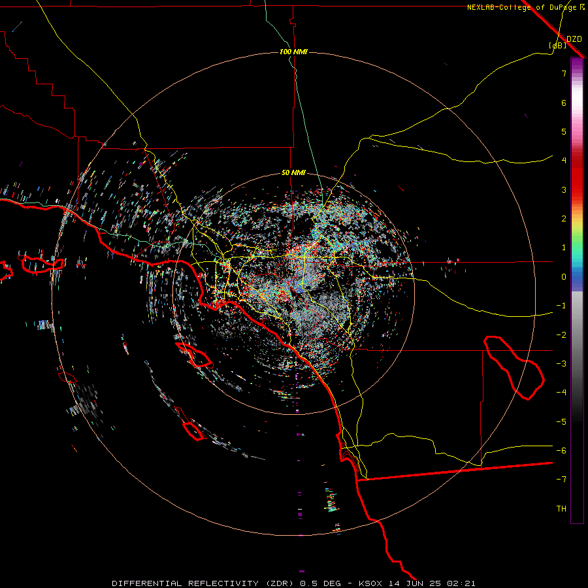
Task: Click the ZDR color scale bar
Action: pyautogui.click(x=577, y=291)
